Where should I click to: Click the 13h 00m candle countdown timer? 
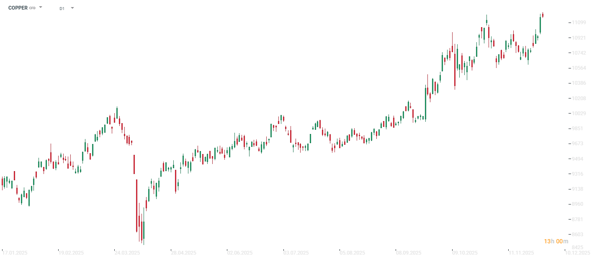(x=556, y=241)
